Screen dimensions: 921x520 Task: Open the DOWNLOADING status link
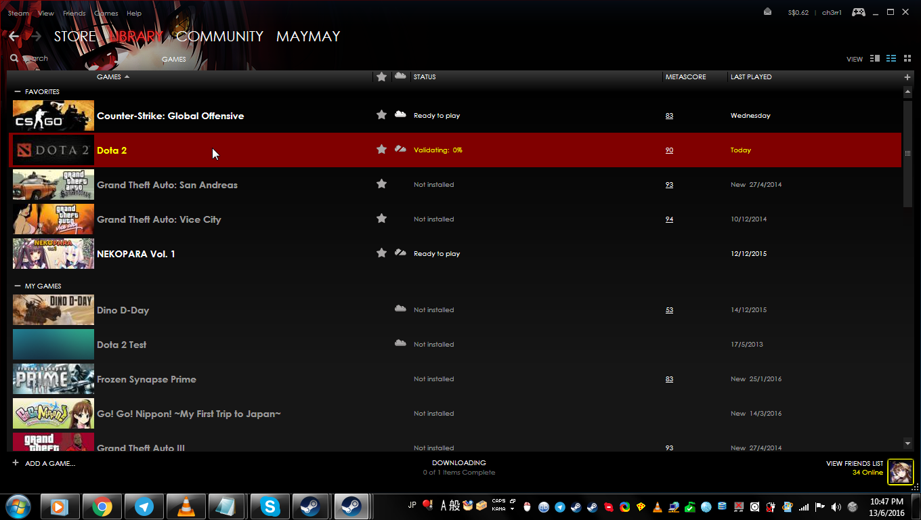pos(459,463)
